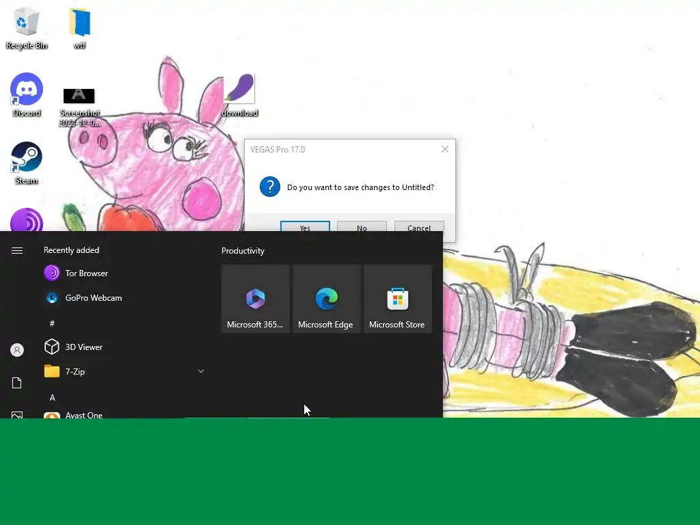This screenshot has width=700, height=525.
Task: Open the wtf folder on desktop
Action: pyautogui.click(x=79, y=27)
